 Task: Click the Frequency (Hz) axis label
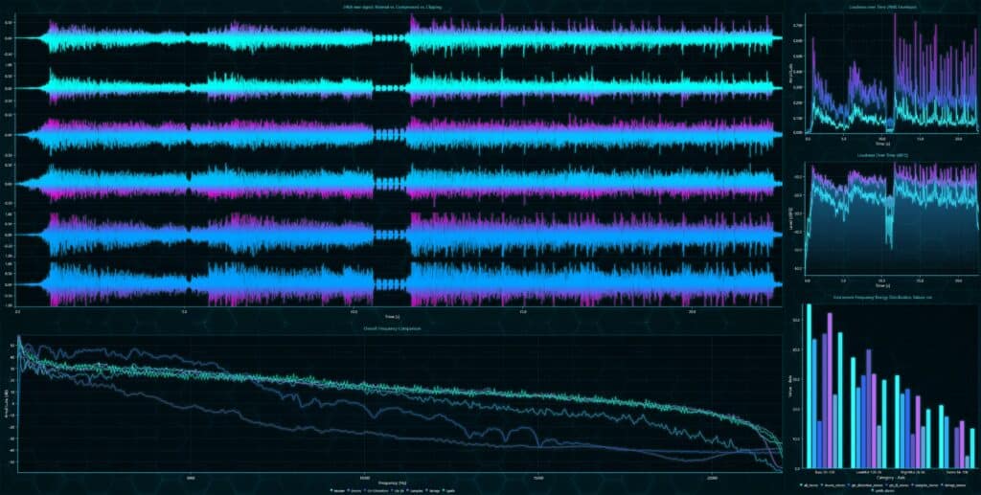tap(392, 484)
